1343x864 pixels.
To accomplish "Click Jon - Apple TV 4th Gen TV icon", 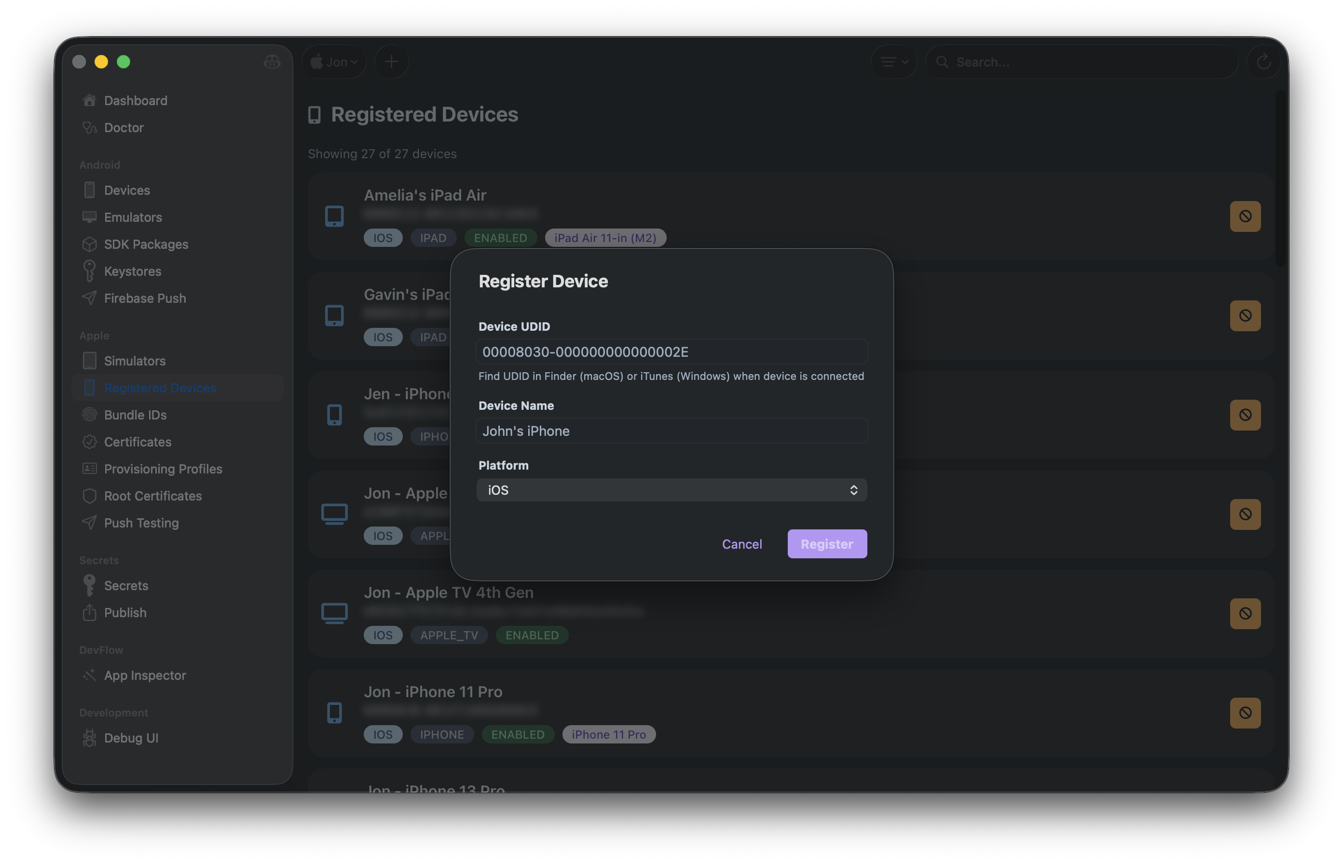I will pyautogui.click(x=334, y=614).
